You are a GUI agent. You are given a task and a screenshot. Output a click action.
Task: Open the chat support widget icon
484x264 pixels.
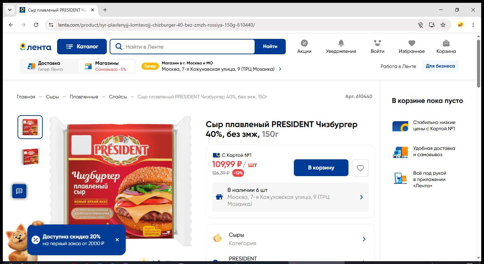pyautogui.click(x=19, y=191)
